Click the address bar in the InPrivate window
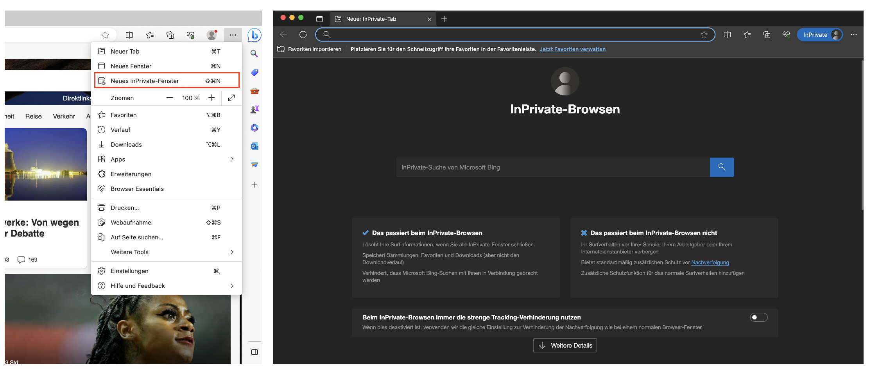Viewport: 871px width, 373px height. click(515, 35)
